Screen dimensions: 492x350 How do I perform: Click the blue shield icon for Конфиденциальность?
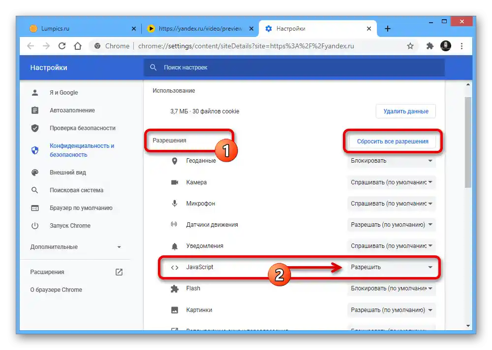pos(35,150)
